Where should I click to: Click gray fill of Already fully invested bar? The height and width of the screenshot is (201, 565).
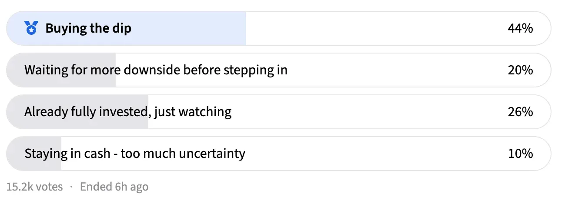(x=77, y=112)
